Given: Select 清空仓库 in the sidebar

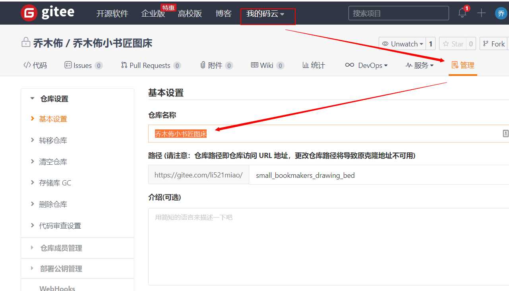Looking at the screenshot, I should click(53, 162).
